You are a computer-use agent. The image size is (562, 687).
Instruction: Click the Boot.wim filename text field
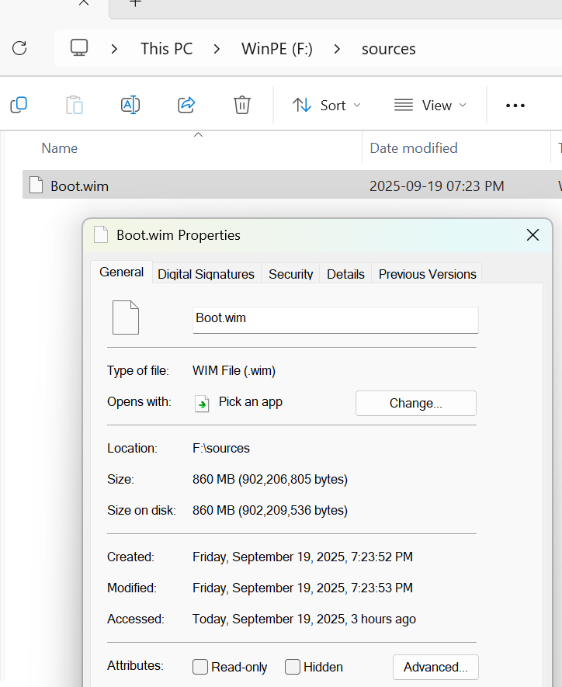[335, 318]
